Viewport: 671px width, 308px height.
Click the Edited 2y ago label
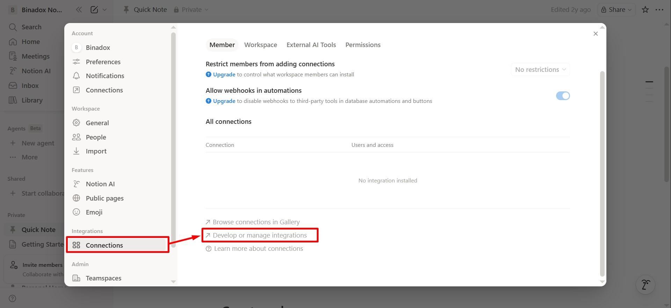571,10
